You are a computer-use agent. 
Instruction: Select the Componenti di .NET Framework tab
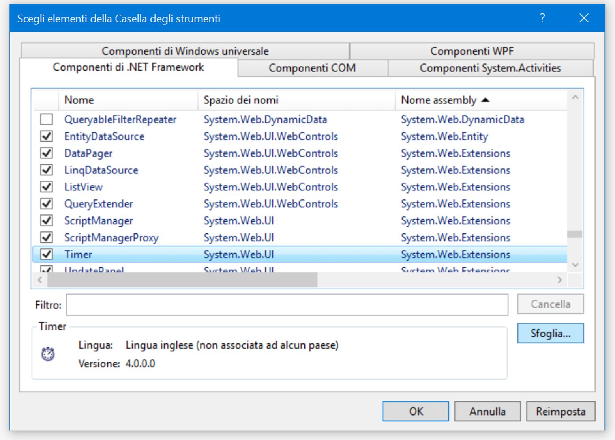(129, 67)
